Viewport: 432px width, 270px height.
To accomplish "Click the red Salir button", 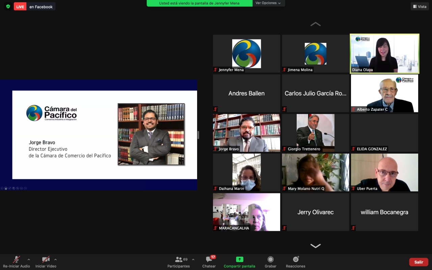I will 419,262.
